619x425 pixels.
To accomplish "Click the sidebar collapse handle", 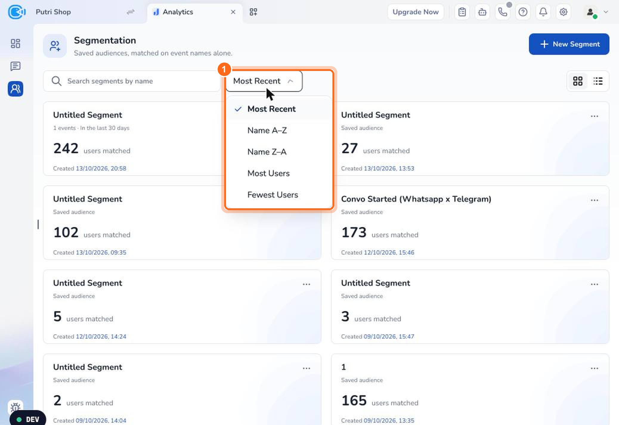I will point(38,224).
